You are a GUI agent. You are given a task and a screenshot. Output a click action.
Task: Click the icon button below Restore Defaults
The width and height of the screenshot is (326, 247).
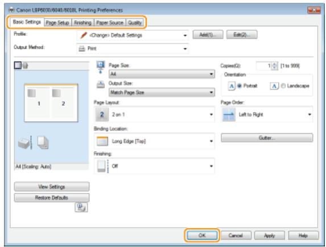(81, 207)
